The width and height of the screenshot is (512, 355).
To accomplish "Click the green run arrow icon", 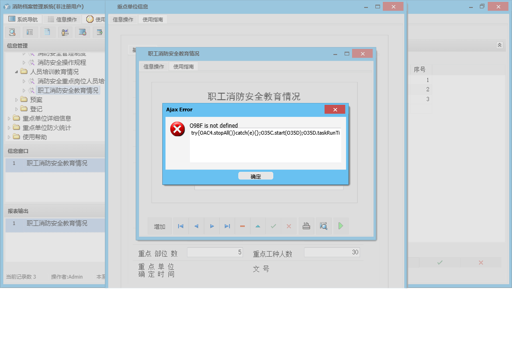I will click(341, 226).
